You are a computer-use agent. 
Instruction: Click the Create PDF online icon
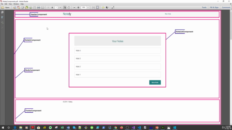pyautogui.click(x=14, y=7)
